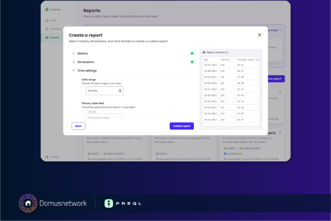Select the 10/23/2022 date cell
Image resolution: width=331 pixels, height=221 pixels.
(x=210, y=114)
